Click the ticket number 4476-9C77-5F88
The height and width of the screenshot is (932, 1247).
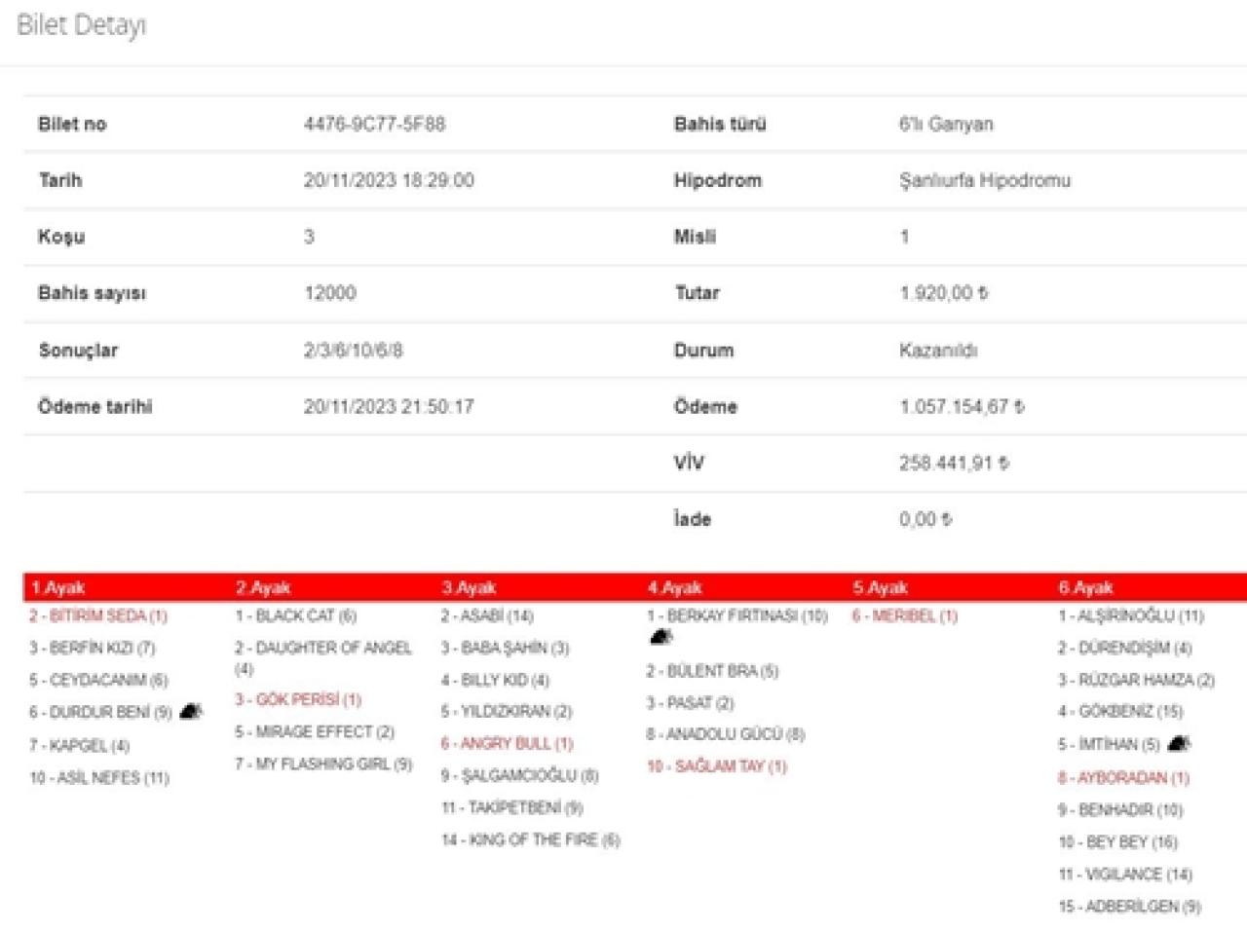coord(374,124)
